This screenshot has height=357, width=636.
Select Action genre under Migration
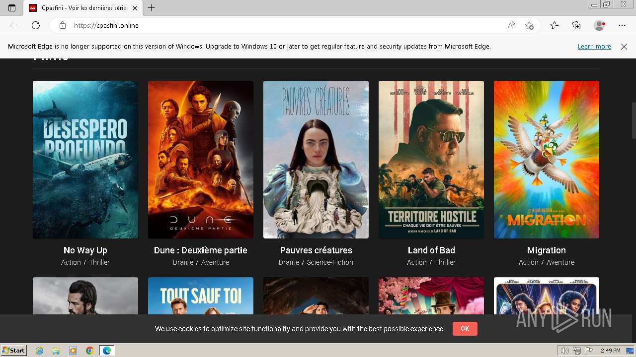pos(529,262)
